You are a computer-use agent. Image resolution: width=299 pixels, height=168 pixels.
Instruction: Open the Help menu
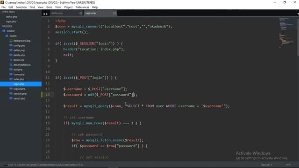point(95,7)
